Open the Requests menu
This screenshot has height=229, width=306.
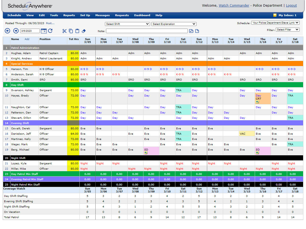click(122, 15)
